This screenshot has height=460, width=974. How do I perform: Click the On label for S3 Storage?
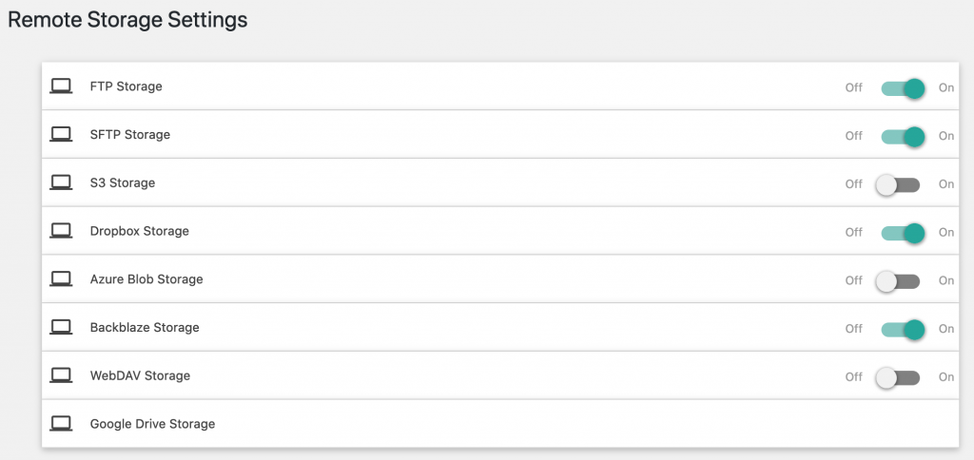[946, 183]
